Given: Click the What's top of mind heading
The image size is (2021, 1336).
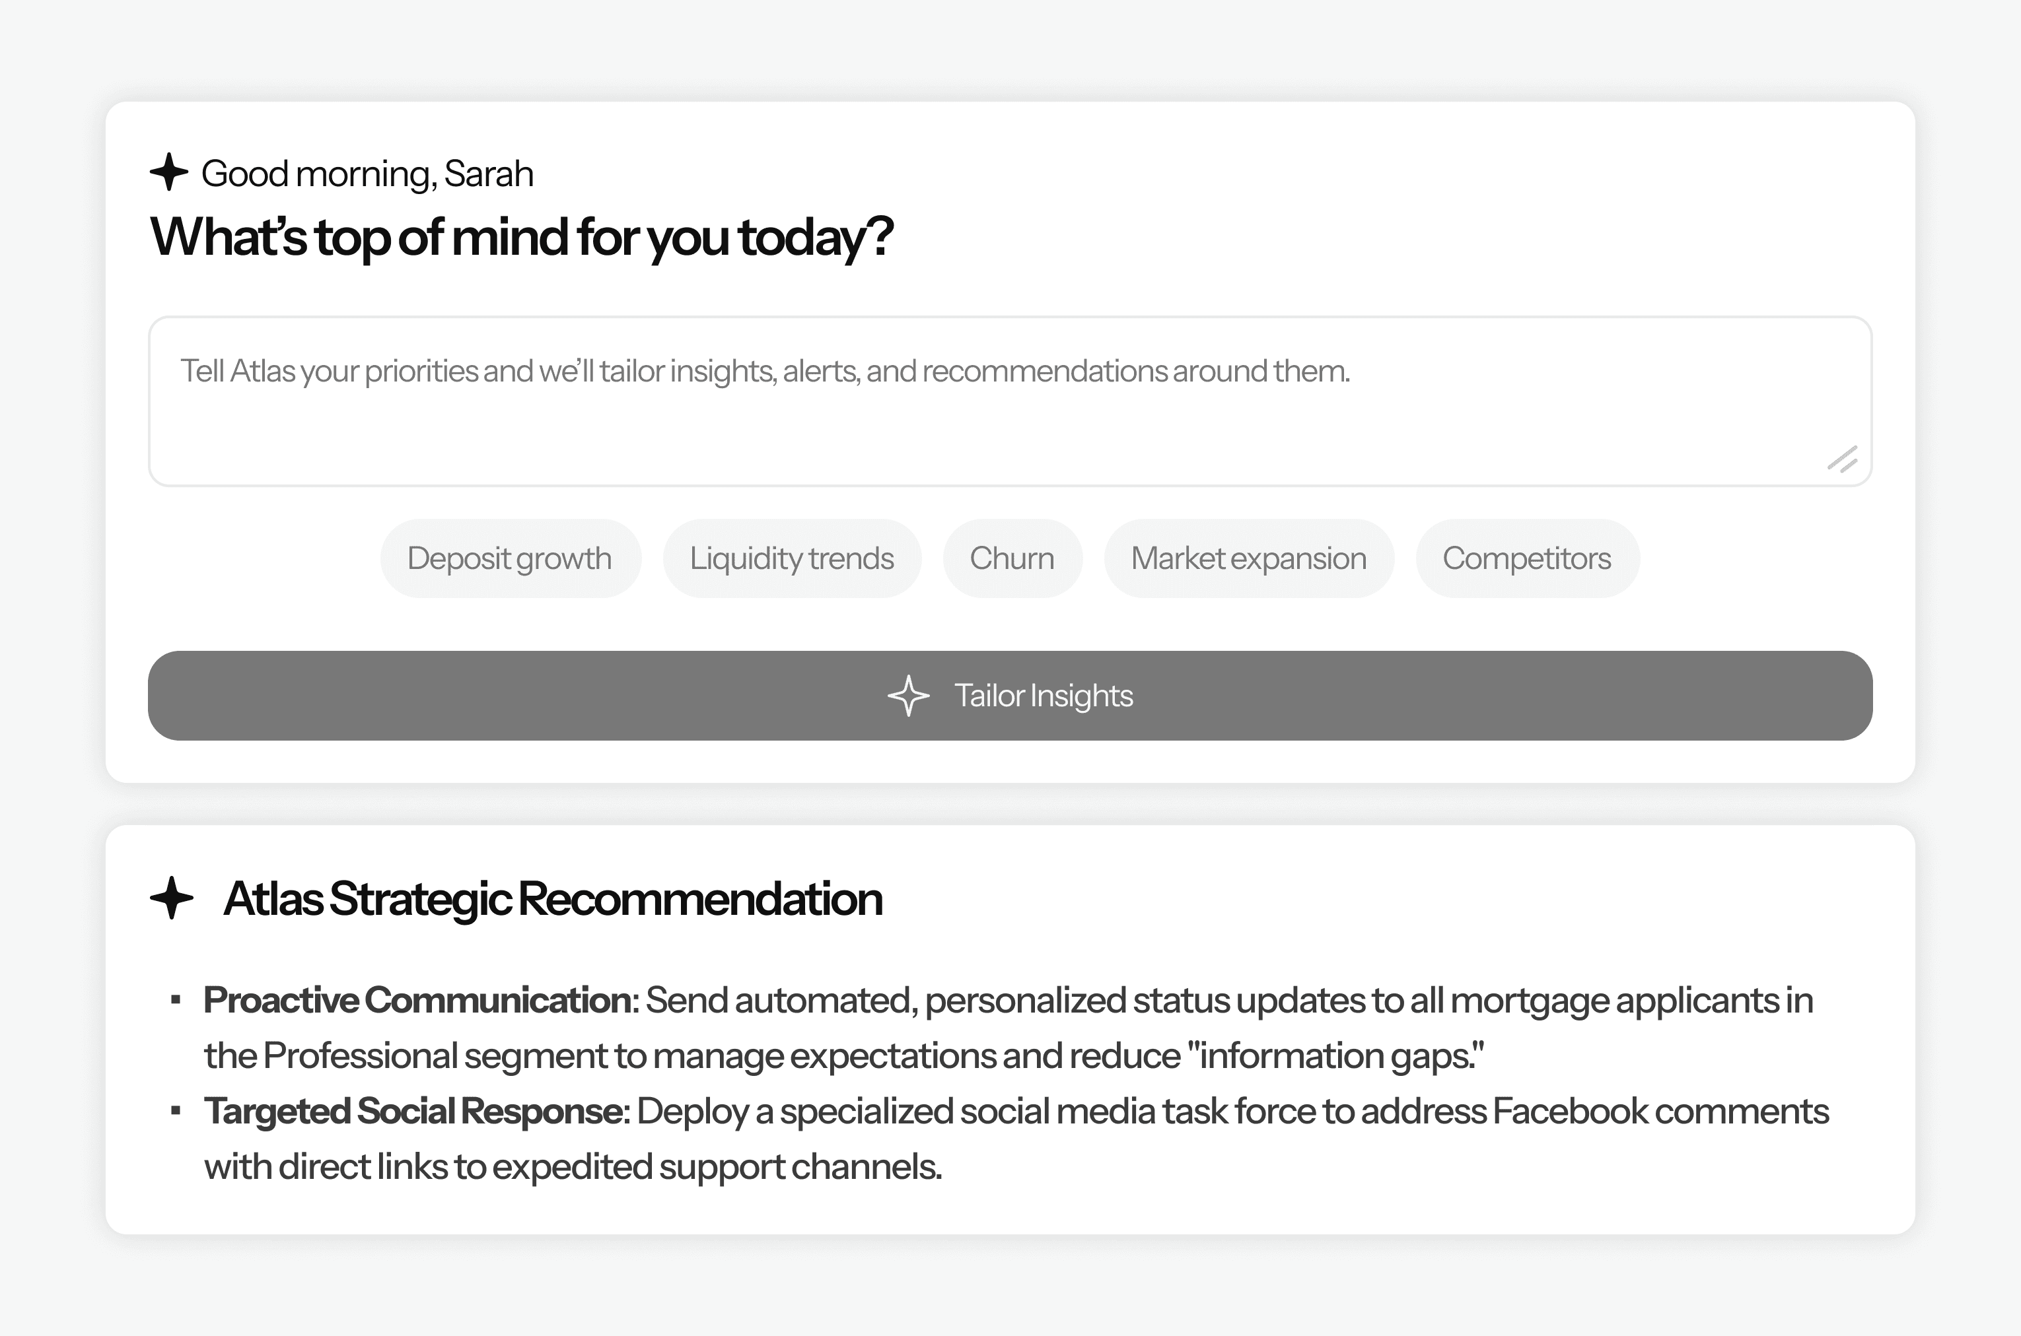Looking at the screenshot, I should [x=521, y=237].
